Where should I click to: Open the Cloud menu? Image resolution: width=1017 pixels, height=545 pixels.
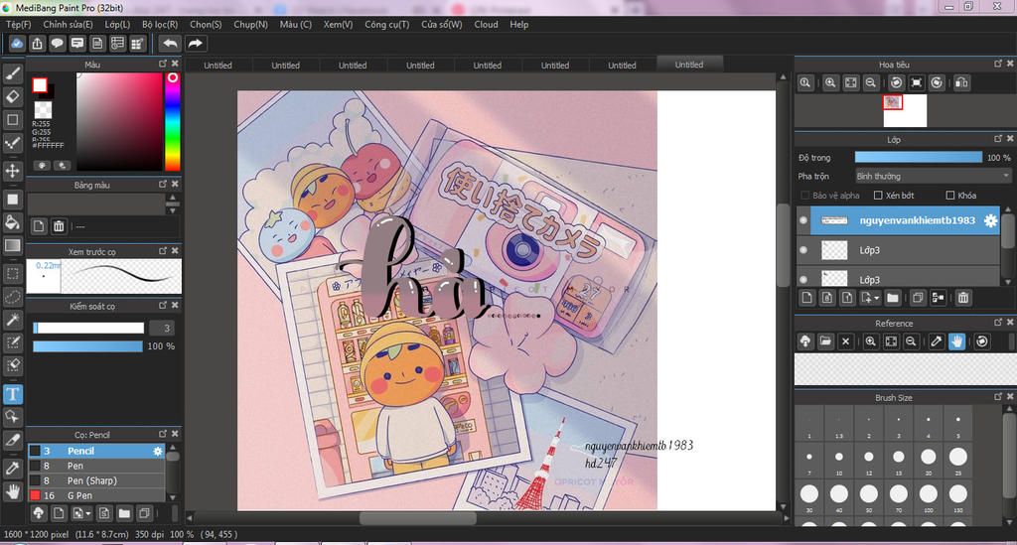tap(486, 24)
